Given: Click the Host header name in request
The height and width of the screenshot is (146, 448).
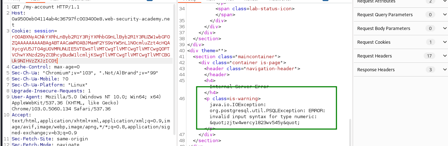Looking at the screenshot, I should click(18, 13).
